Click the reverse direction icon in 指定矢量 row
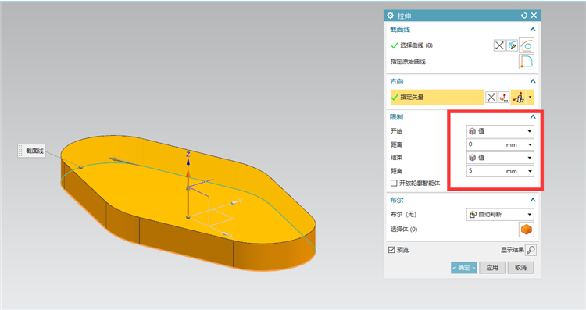Image resolution: width=586 pixels, height=310 pixels. (x=491, y=98)
